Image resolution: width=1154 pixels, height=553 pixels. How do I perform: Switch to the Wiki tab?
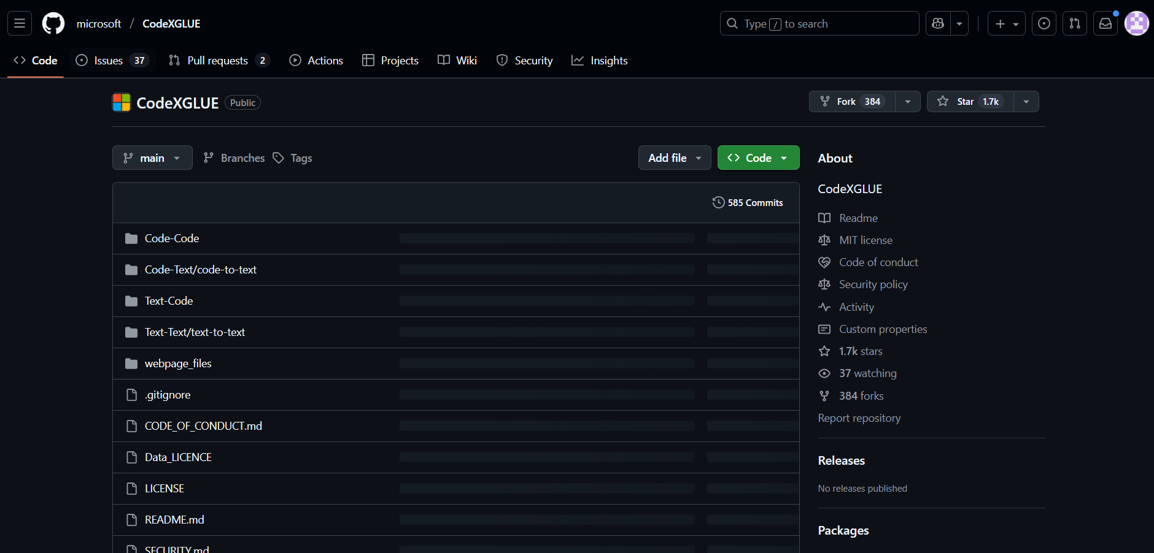pos(457,61)
